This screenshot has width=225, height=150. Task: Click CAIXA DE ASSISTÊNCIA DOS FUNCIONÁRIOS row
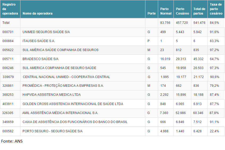75,122
